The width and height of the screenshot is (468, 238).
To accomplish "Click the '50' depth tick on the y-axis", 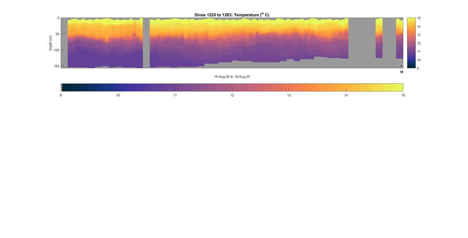I will point(57,34).
